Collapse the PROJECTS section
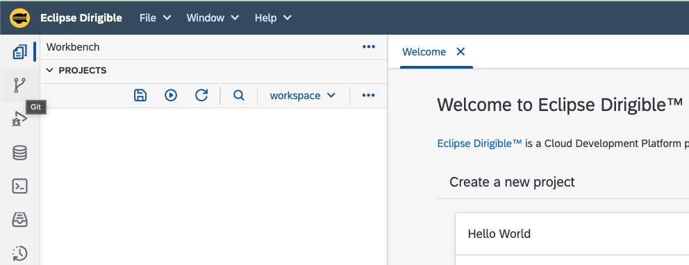This screenshot has height=265, width=689. pyautogui.click(x=49, y=70)
